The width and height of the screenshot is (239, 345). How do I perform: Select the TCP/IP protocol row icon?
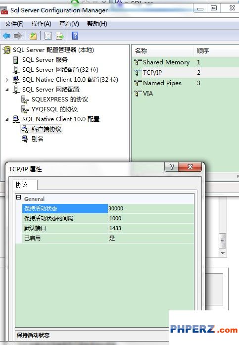click(x=138, y=73)
